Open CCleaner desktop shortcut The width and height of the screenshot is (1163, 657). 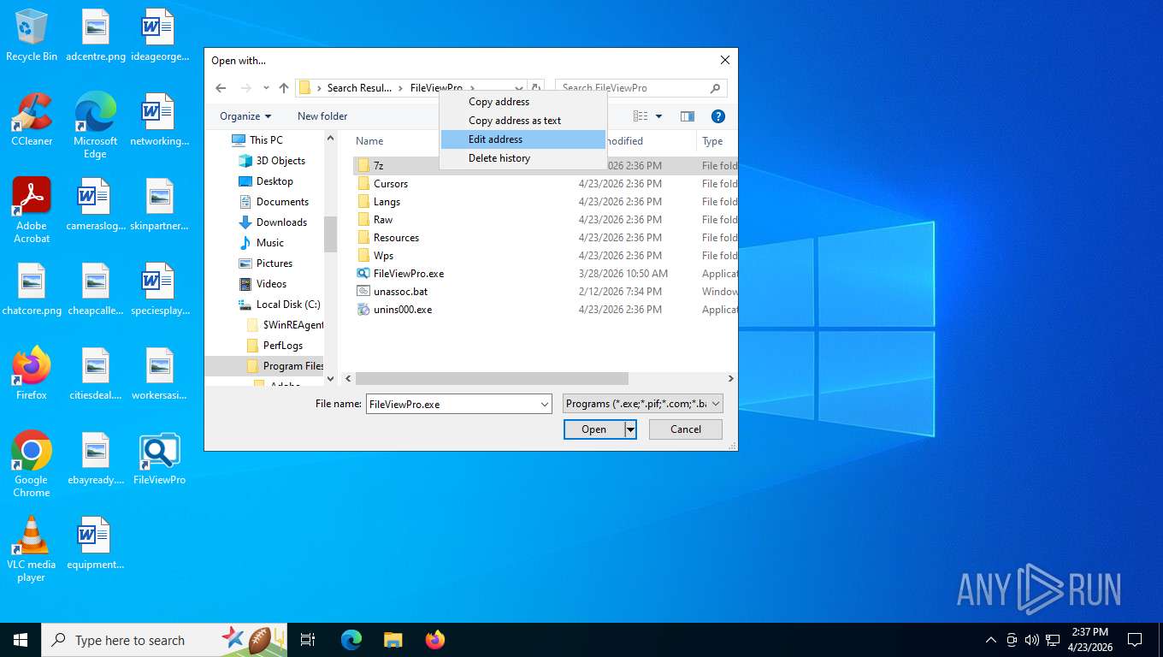pyautogui.click(x=32, y=120)
